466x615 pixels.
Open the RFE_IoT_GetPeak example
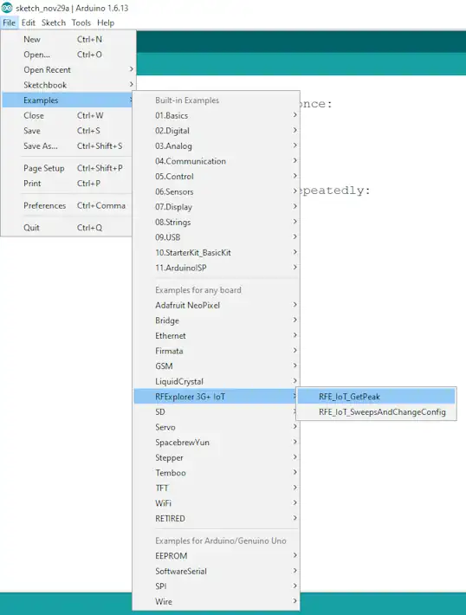pyautogui.click(x=376, y=397)
